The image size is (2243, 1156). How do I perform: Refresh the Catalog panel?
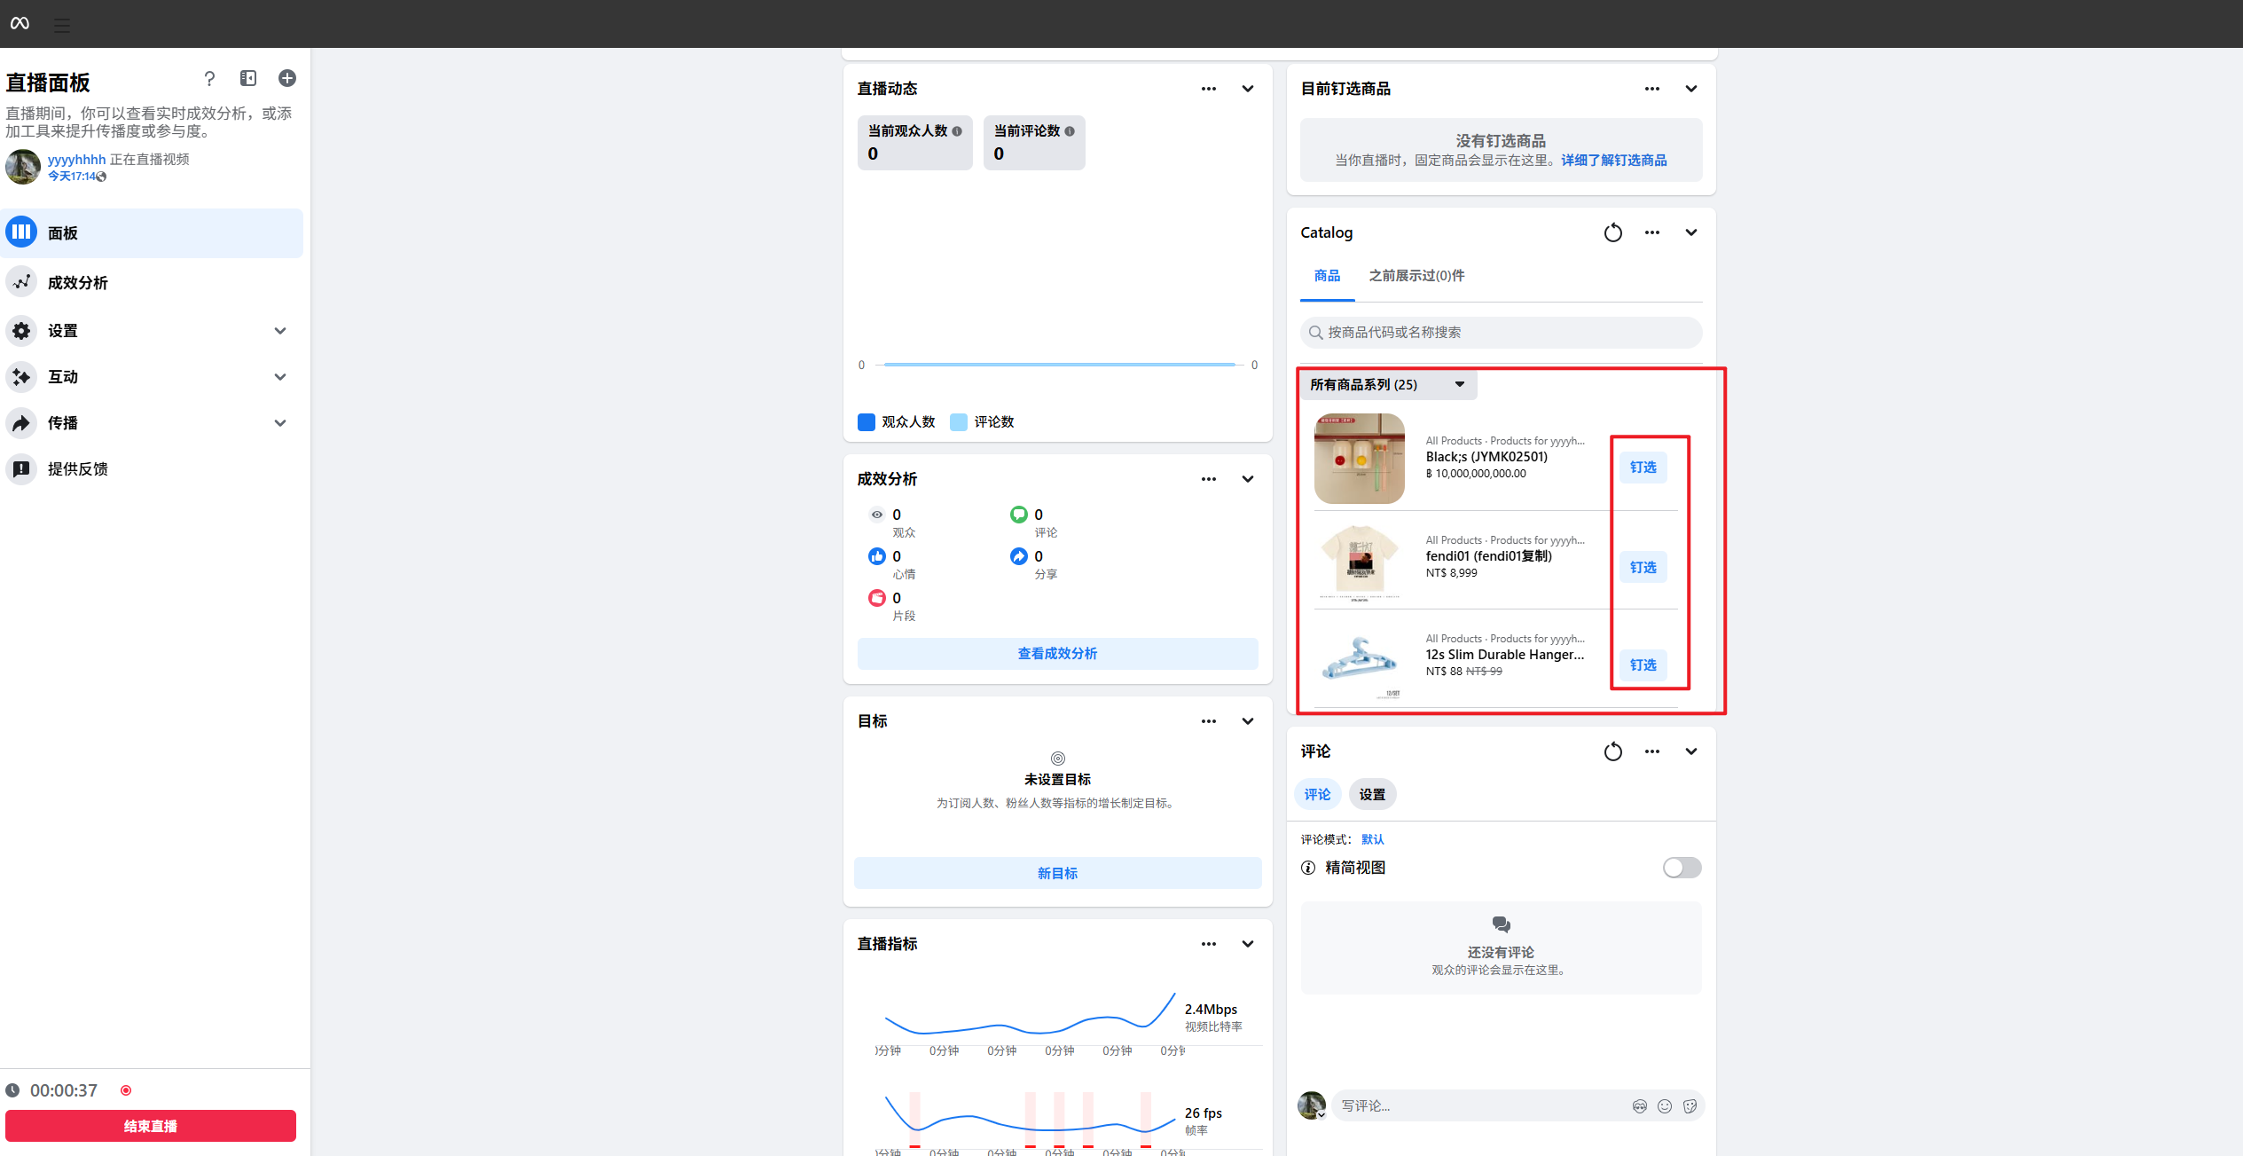click(1612, 232)
